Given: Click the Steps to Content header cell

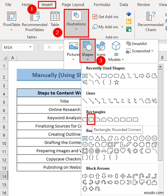Looking at the screenshot, I should (x=49, y=93).
